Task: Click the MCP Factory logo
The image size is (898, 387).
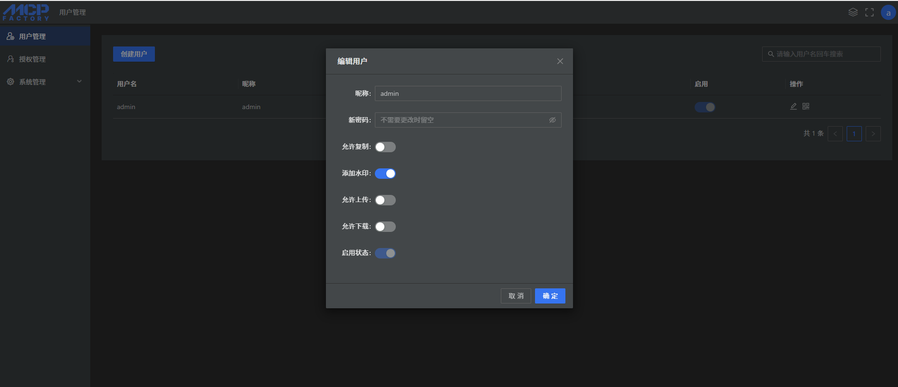Action: [x=26, y=12]
